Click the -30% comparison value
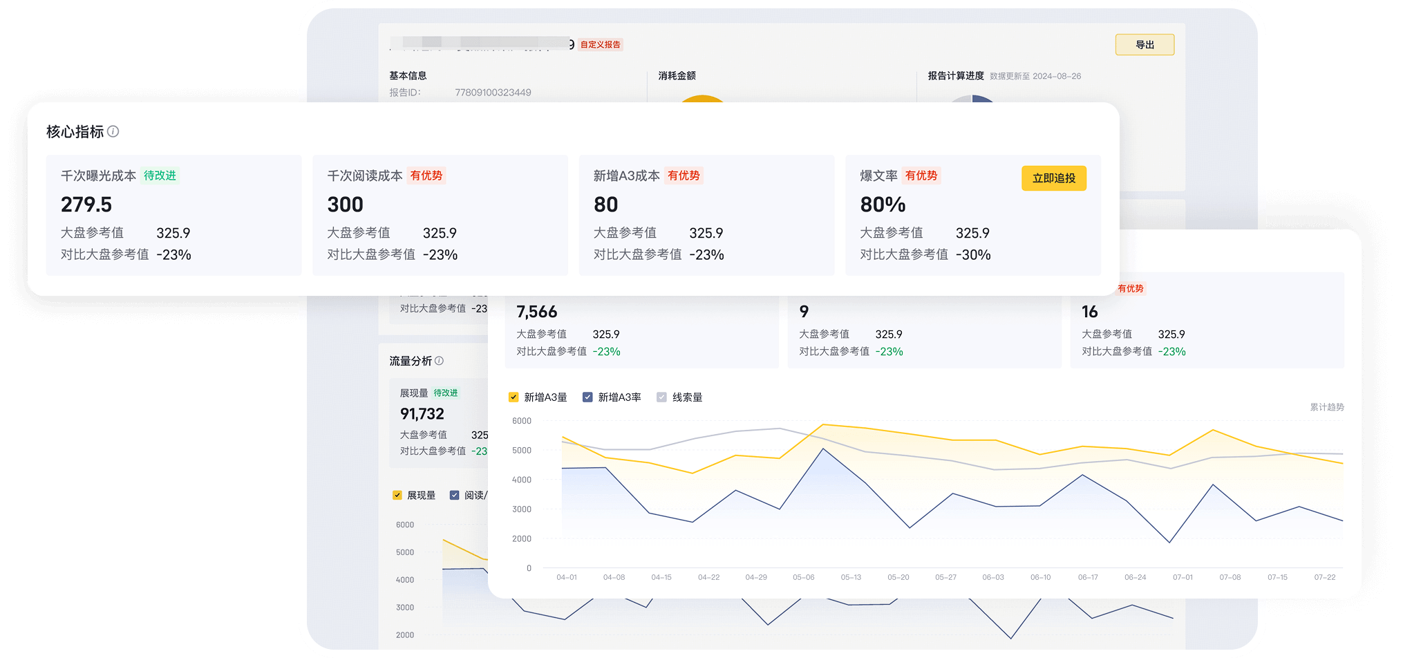The width and height of the screenshot is (1403, 658). tap(973, 254)
